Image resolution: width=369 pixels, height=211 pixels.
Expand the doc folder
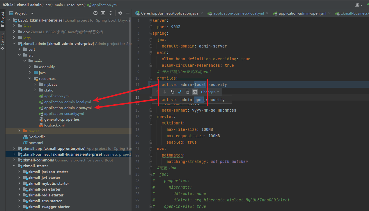tap(14, 32)
